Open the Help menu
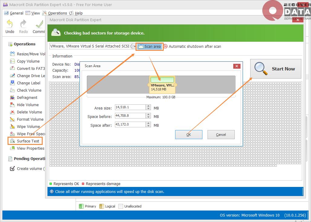Screen dimensions: 311x222 point(76,13)
